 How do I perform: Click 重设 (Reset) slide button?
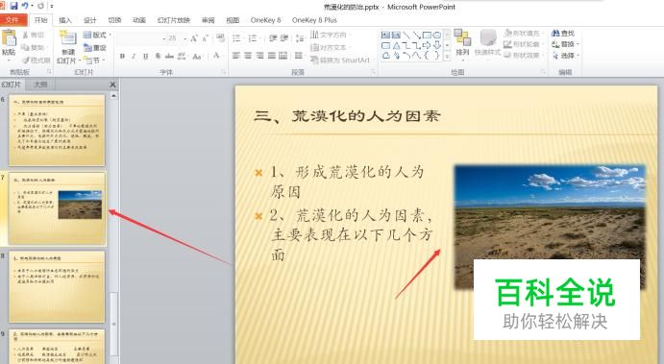pyautogui.click(x=95, y=48)
